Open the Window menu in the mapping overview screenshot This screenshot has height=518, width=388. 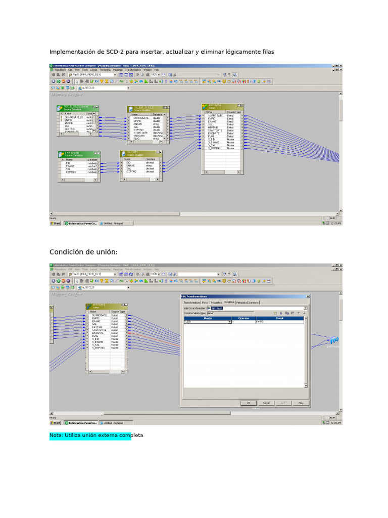point(148,70)
